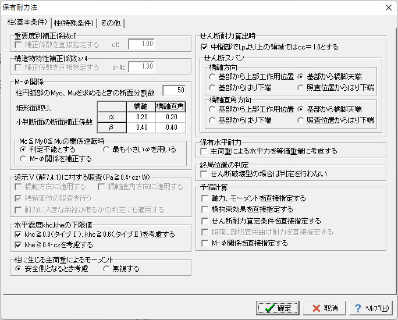This screenshot has height=320, width=398.
Task: Click the red X icon on 取消
Action: tap(317, 308)
